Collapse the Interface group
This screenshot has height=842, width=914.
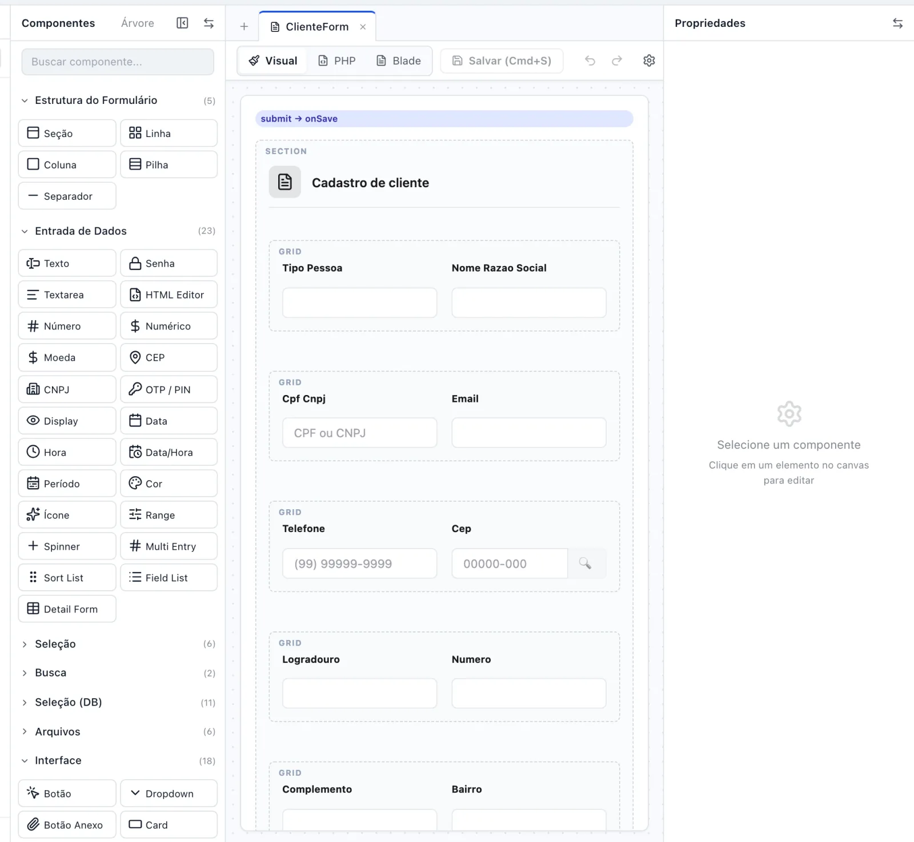[118, 760]
